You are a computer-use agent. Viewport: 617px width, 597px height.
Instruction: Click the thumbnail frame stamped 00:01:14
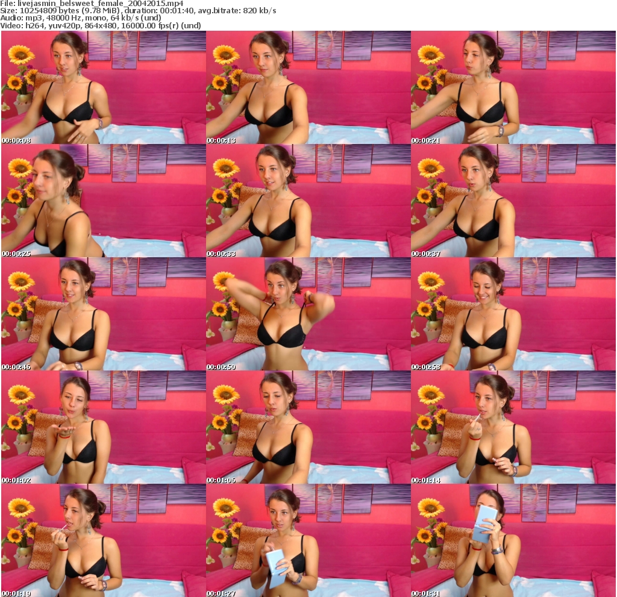pos(513,427)
